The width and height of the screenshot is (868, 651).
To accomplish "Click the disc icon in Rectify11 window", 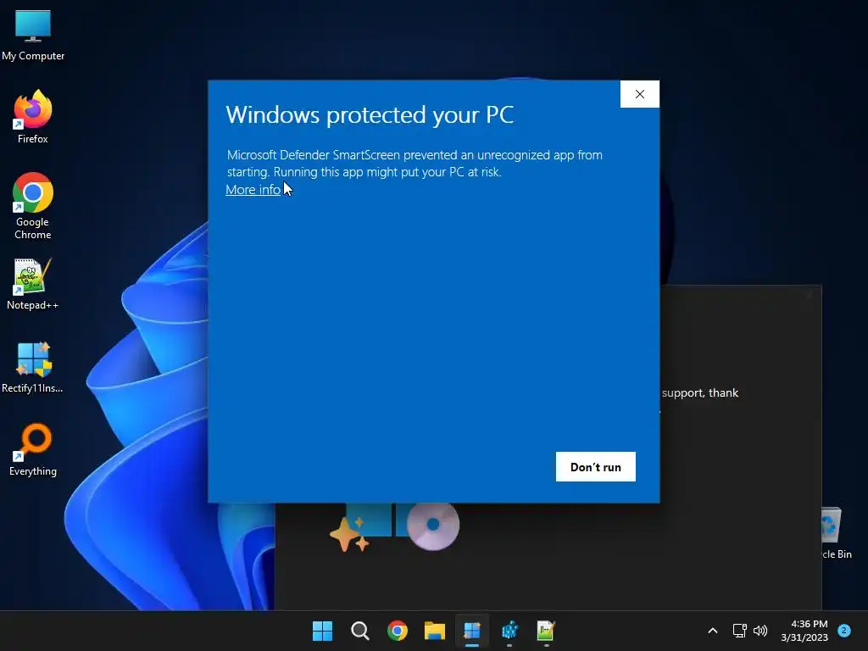I will pos(433,525).
